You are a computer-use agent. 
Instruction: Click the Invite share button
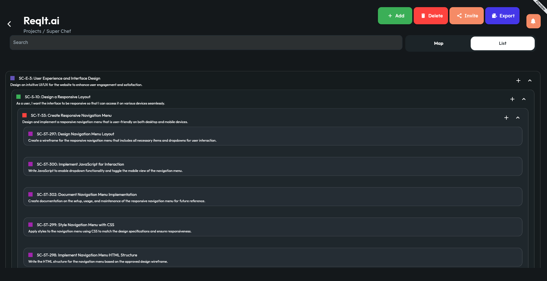[466, 16]
